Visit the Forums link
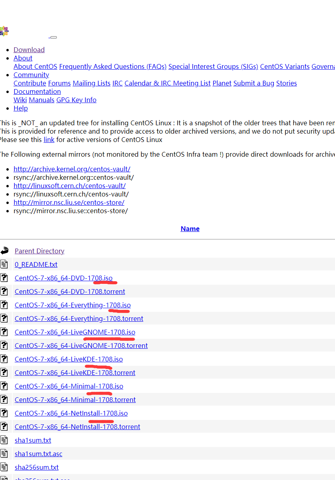 [x=59, y=83]
